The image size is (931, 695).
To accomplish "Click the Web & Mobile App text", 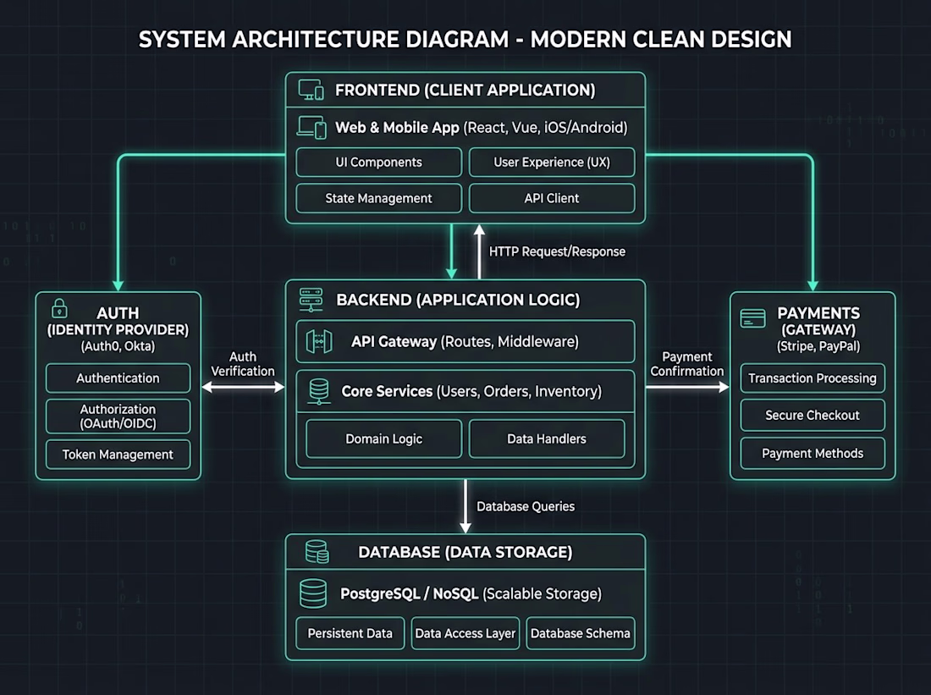I will [x=397, y=128].
